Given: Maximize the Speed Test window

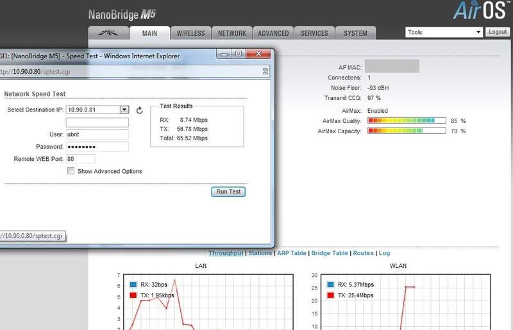Looking at the screenshot, I should coord(239,54).
